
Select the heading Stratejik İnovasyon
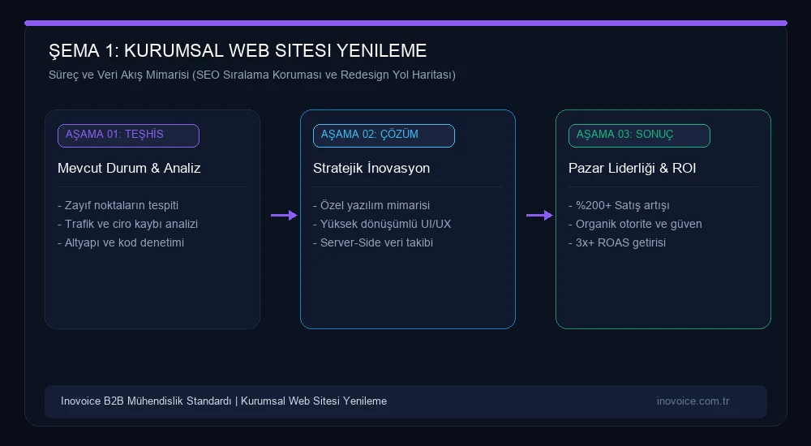point(371,168)
